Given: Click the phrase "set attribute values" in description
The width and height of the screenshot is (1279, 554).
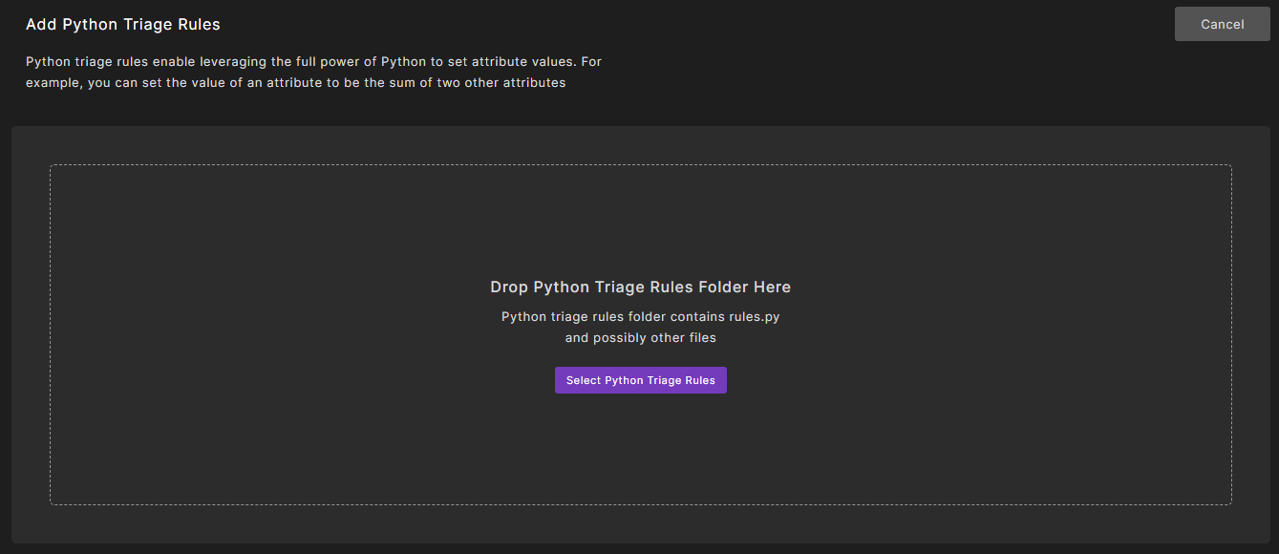Looking at the screenshot, I should (x=511, y=61).
